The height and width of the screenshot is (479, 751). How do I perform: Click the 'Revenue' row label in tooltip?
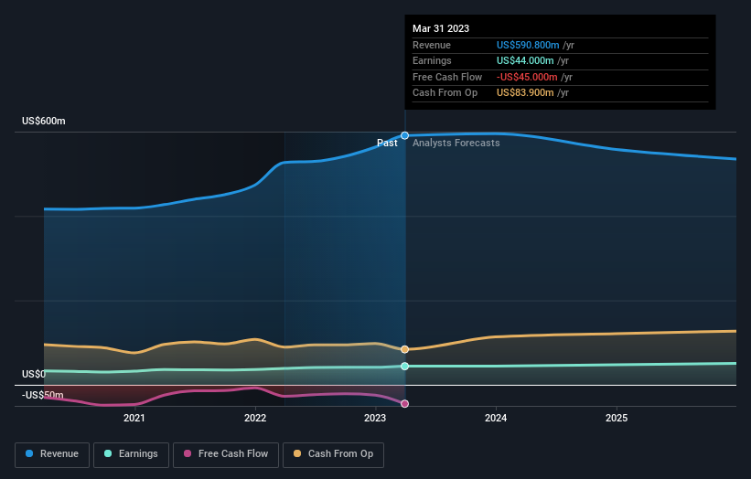[432, 45]
